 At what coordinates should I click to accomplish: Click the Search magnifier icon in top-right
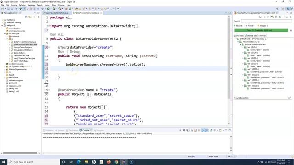(277, 9)
